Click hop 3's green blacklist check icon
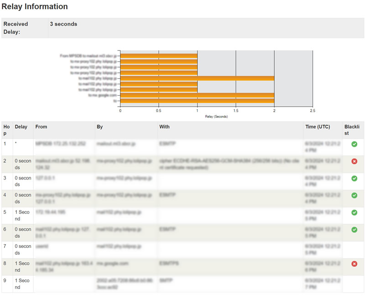This screenshot has height=304, width=365. pos(354,178)
